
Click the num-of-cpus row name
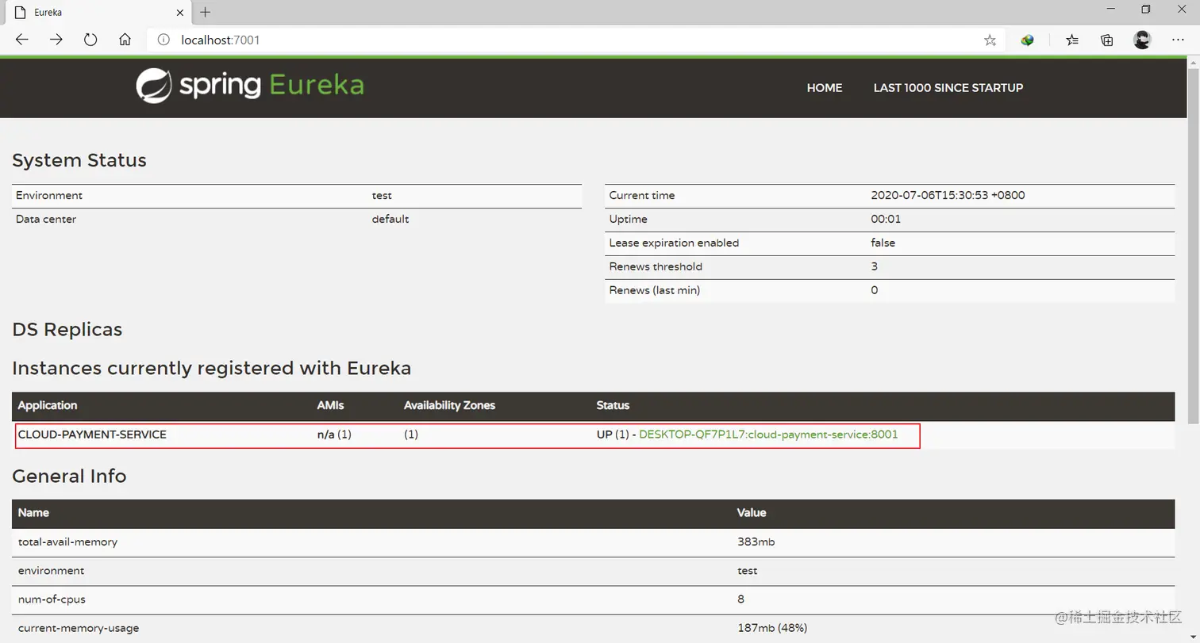pyautogui.click(x=52, y=599)
